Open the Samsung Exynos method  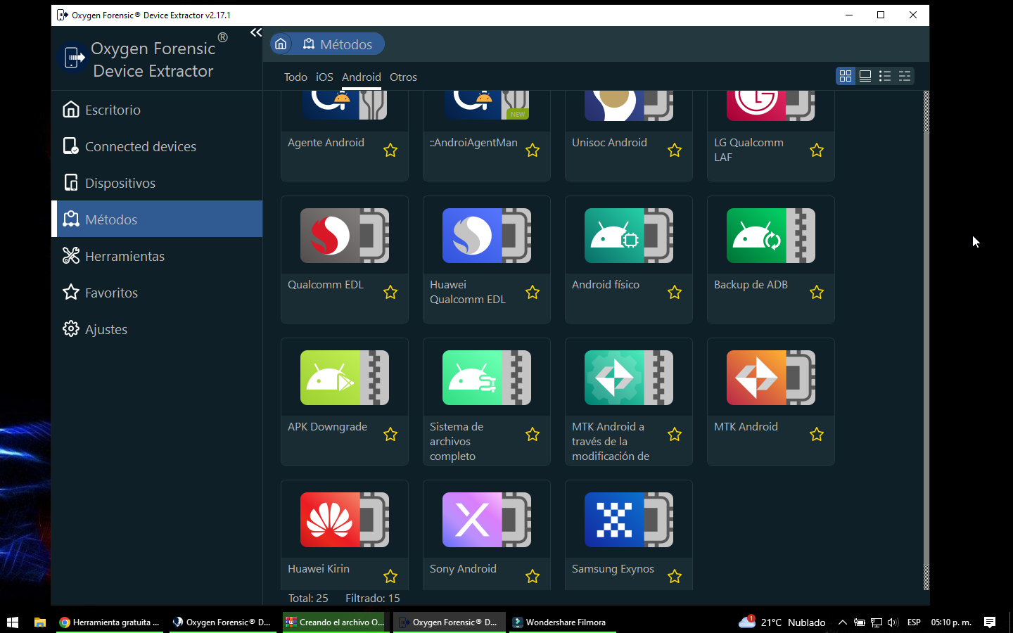click(x=628, y=520)
